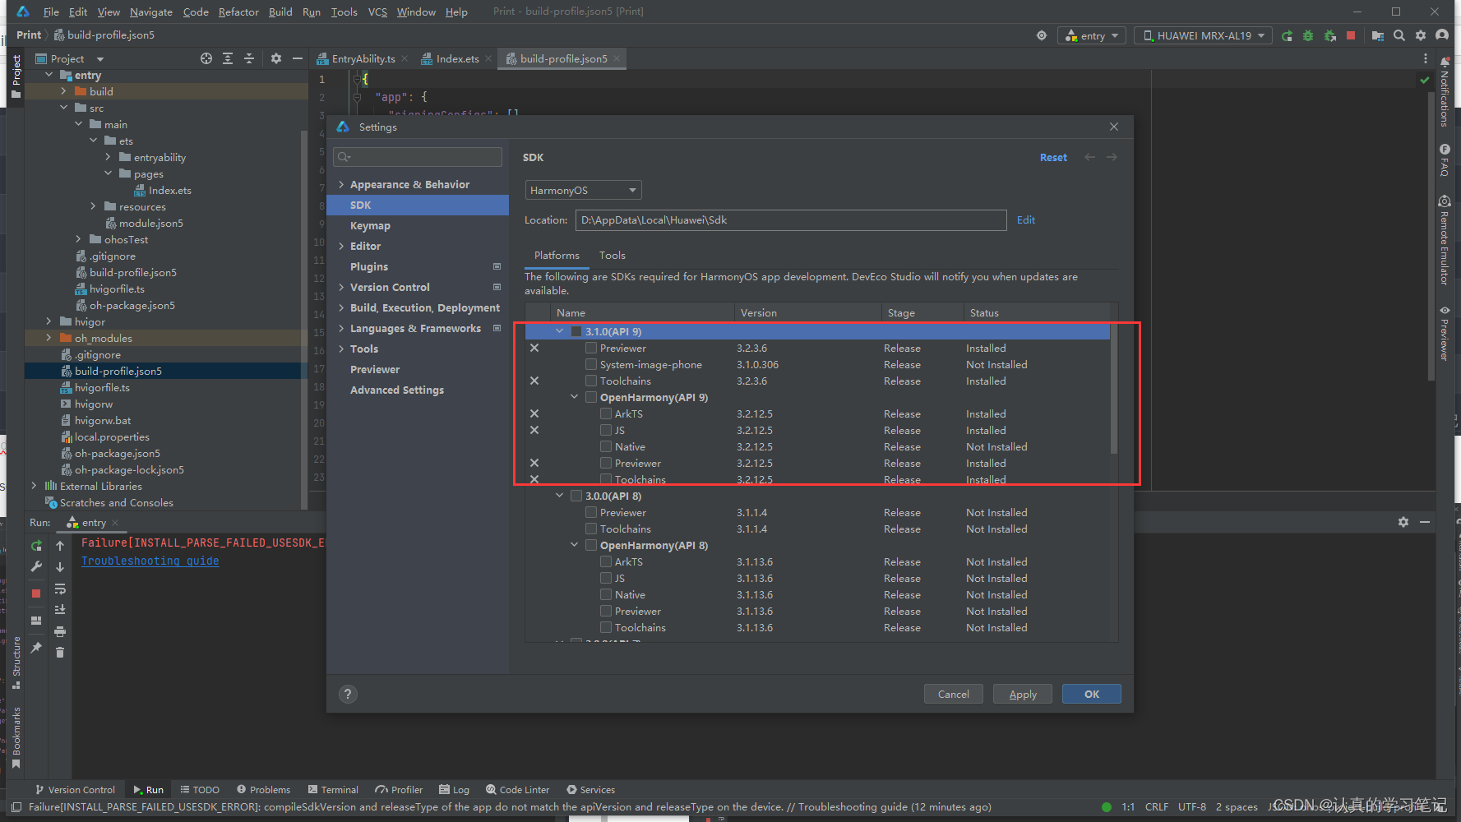Click OK in Settings dialog
Viewport: 1461px width, 822px height.
(1092, 694)
